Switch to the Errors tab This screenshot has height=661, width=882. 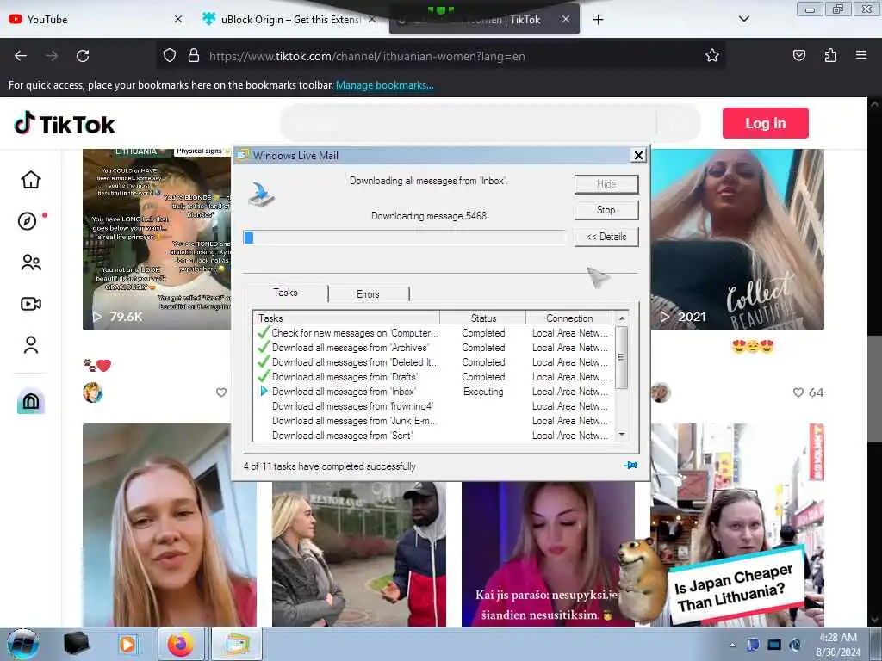368,294
